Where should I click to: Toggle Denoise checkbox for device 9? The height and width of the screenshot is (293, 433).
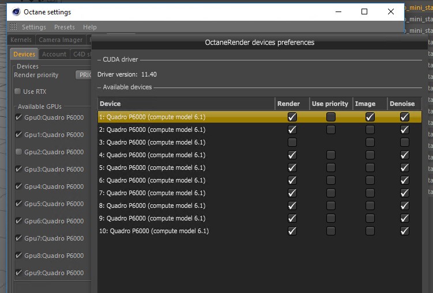[405, 218]
